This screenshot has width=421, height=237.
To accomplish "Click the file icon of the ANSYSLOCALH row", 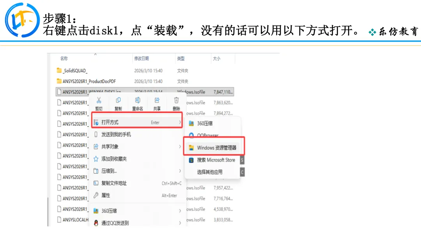I will tap(59, 219).
